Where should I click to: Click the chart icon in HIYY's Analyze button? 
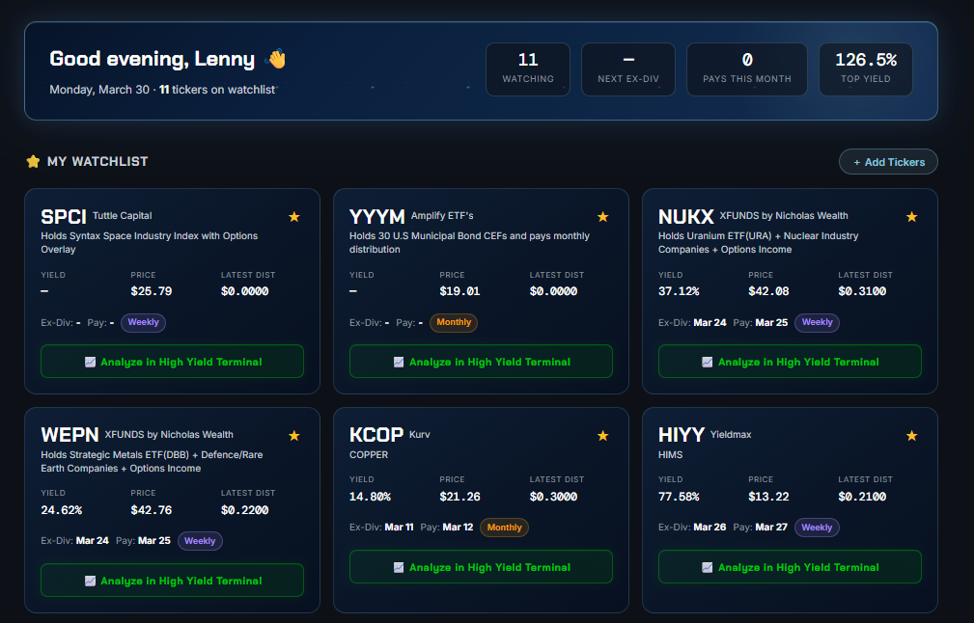(x=708, y=567)
